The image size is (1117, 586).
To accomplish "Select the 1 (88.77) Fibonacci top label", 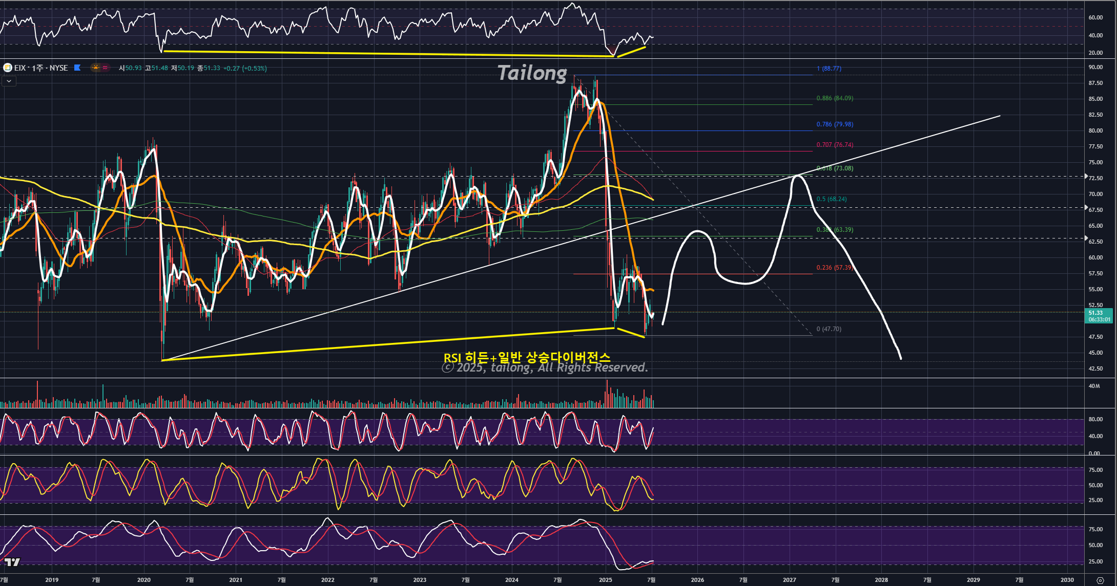I will point(829,69).
